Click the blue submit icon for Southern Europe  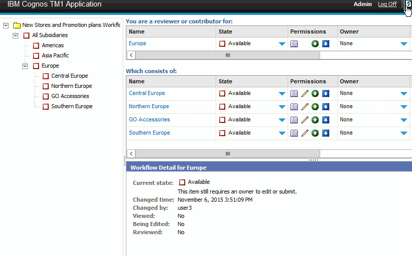[x=326, y=133]
